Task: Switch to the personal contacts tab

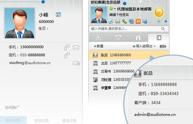Action: pyautogui.click(x=159, y=37)
